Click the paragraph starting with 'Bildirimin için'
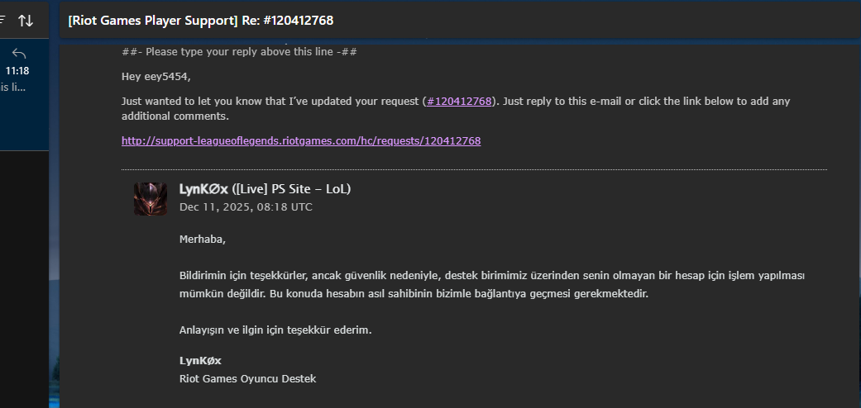This screenshot has width=861, height=408. (x=492, y=285)
